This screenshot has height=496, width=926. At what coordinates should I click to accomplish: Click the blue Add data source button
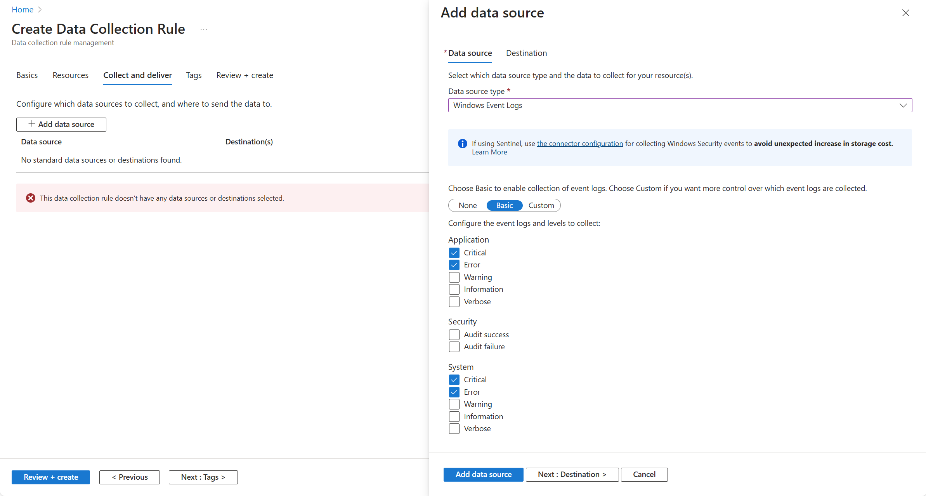483,474
